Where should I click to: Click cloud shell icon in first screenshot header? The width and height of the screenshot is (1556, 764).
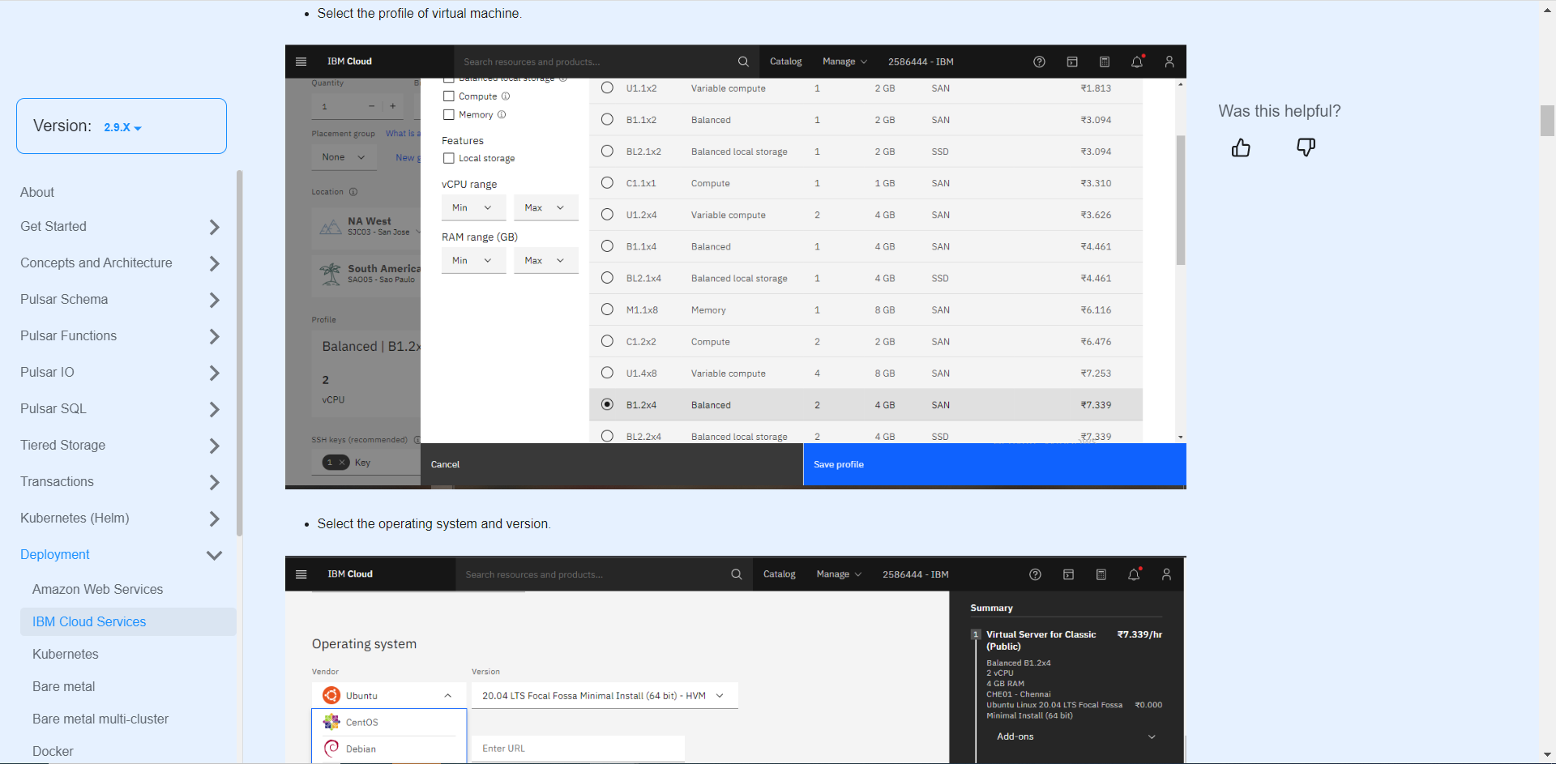point(1071,62)
